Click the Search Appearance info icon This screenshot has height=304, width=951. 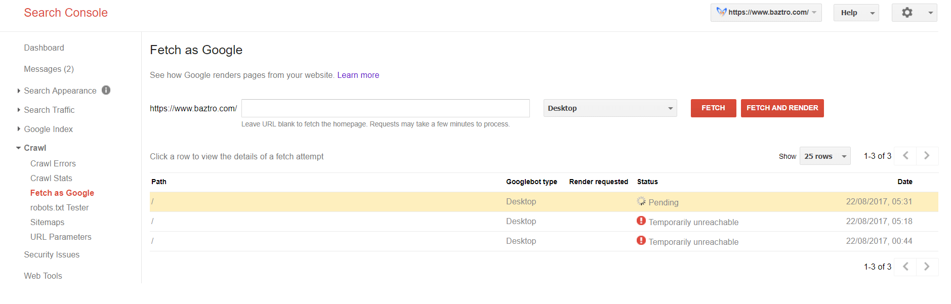(106, 90)
